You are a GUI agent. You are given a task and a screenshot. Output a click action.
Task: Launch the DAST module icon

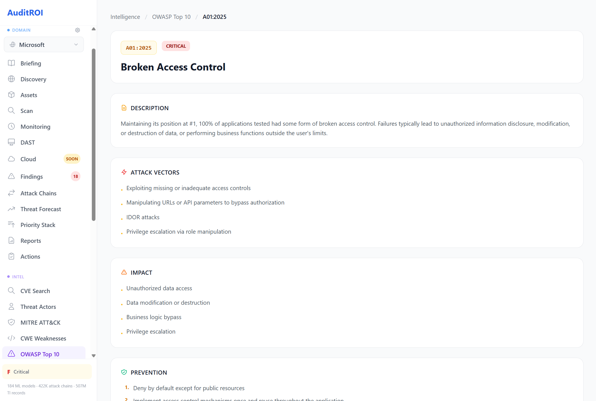[11, 142]
